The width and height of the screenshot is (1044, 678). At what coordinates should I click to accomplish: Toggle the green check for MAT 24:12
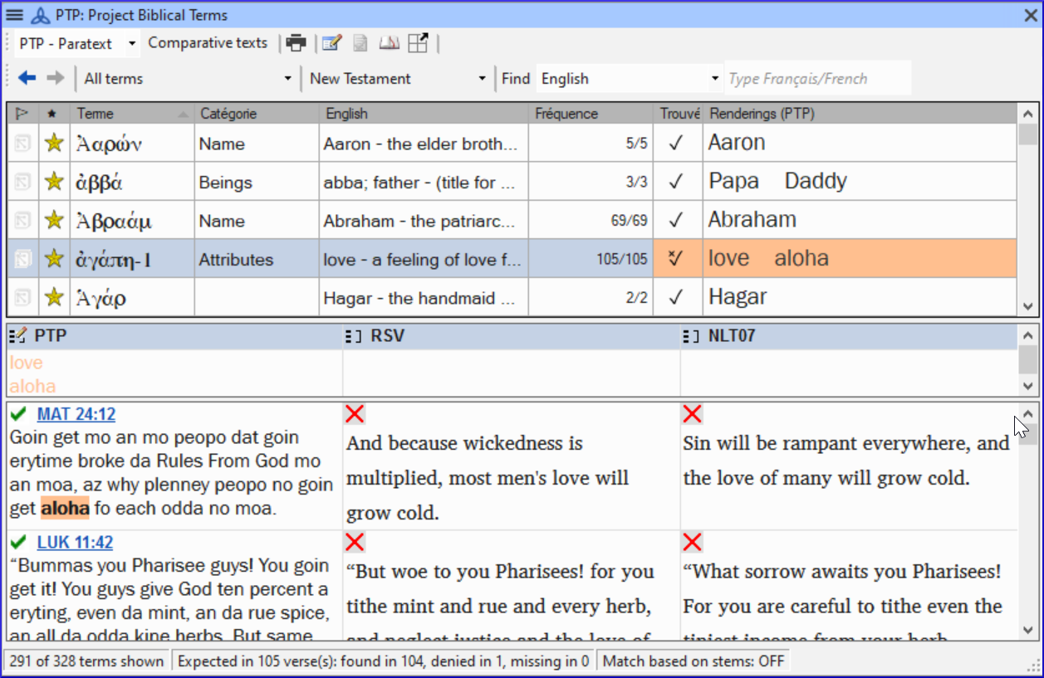(19, 414)
